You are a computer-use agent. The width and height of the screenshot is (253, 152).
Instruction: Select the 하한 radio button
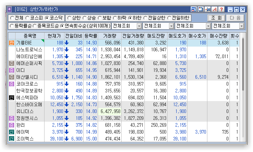130,18
